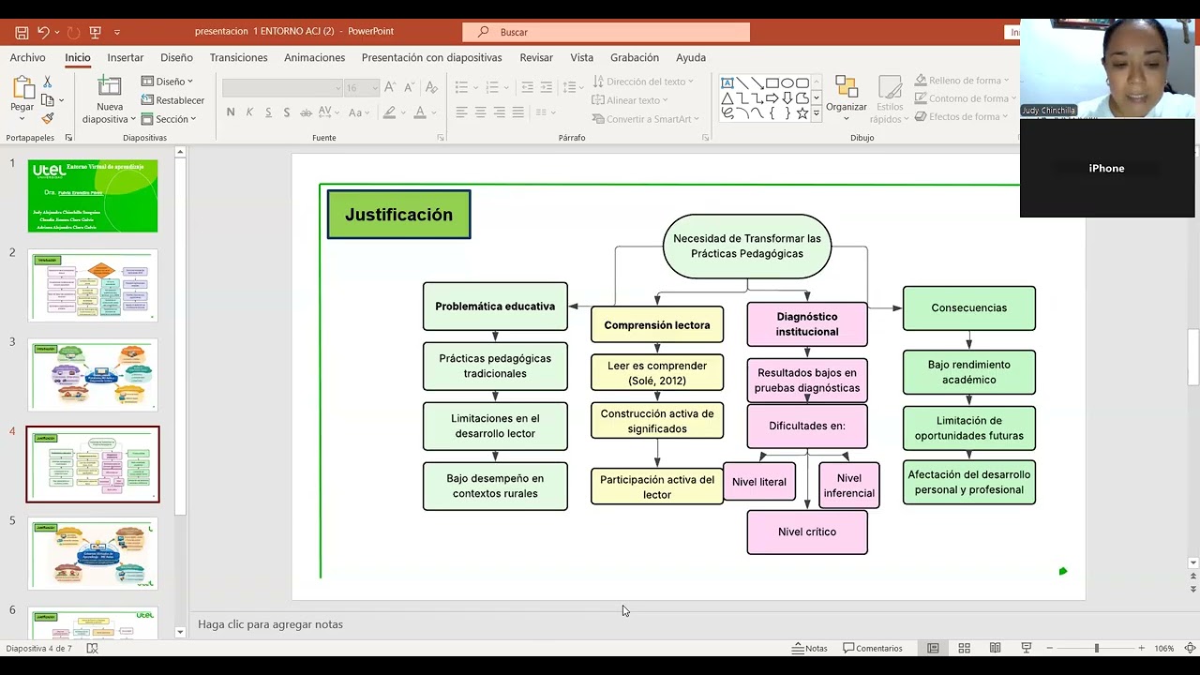Click Convertir a SmartArt button
Viewport: 1200px width, 675px height.
pos(647,119)
